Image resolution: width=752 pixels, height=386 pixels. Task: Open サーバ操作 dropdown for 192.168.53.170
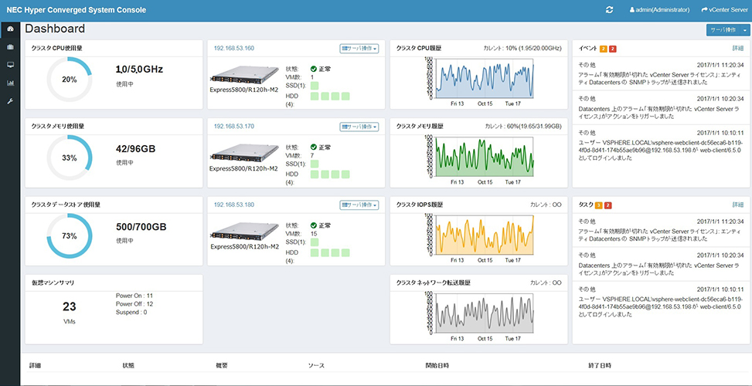359,127
